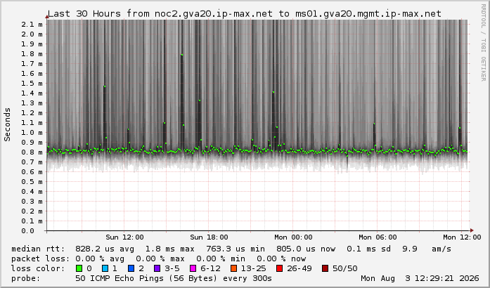Click the cyan loss swatch labeled 1
Viewport: 490px width, 288px height.
coord(105,268)
